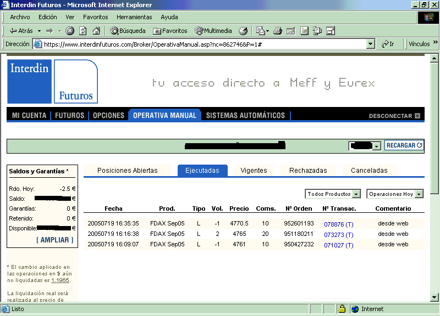The width and height of the screenshot is (440, 316).
Task: Switch to Rechazadas tab
Action: [308, 171]
